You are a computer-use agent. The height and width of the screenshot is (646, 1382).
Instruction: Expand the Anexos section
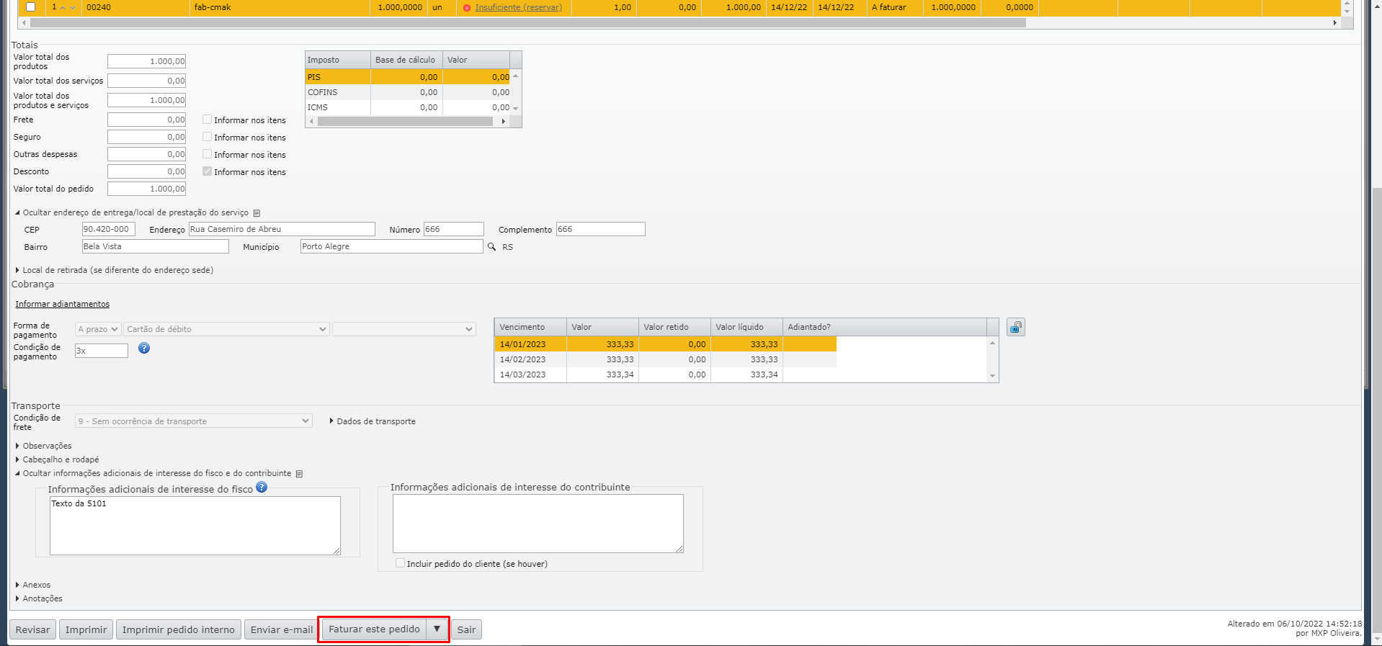click(x=33, y=585)
